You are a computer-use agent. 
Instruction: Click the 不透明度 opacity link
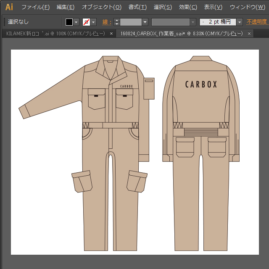tap(256, 22)
